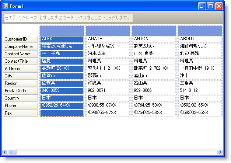This screenshot has height=163, width=231.
Task: Click address 繁多川 1-21-XX
Action: tap(108, 69)
